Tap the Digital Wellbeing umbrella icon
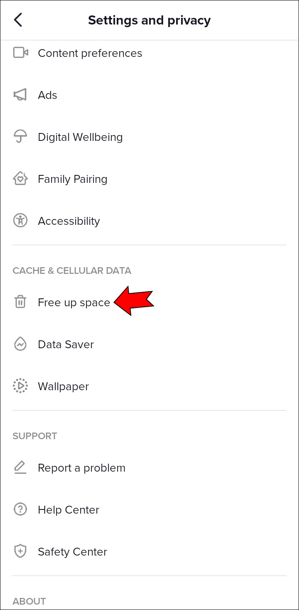The width and height of the screenshot is (299, 610). click(20, 137)
